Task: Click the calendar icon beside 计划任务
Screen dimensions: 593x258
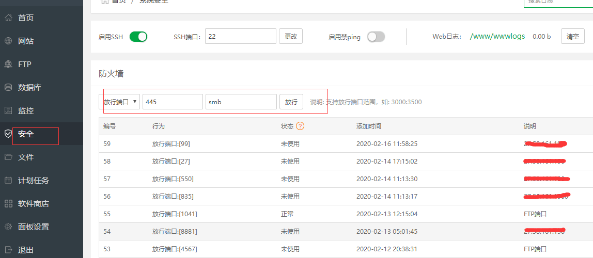Action: pos(8,181)
